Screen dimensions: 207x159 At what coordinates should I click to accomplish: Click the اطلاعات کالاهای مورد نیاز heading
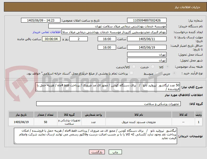tap(184, 95)
